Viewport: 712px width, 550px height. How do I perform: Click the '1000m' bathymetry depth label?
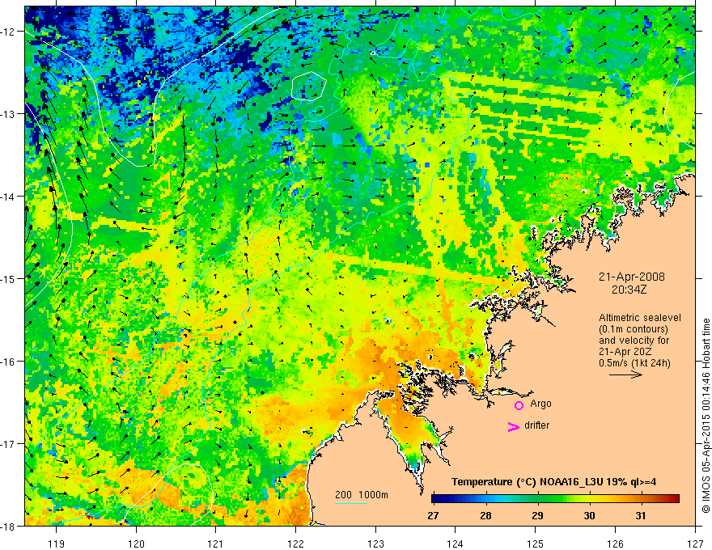[373, 495]
